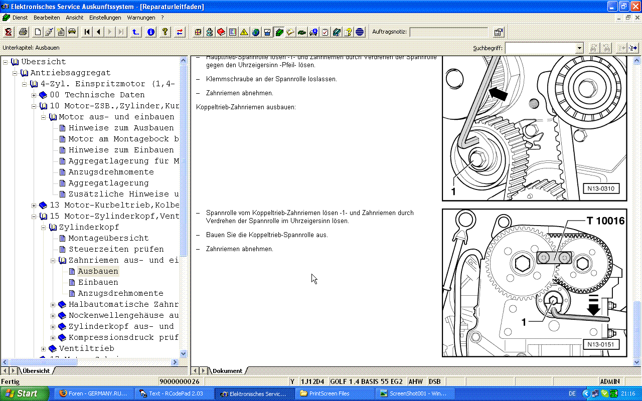The image size is (642, 401).
Task: Open the Warnungen menu
Action: pos(141,18)
